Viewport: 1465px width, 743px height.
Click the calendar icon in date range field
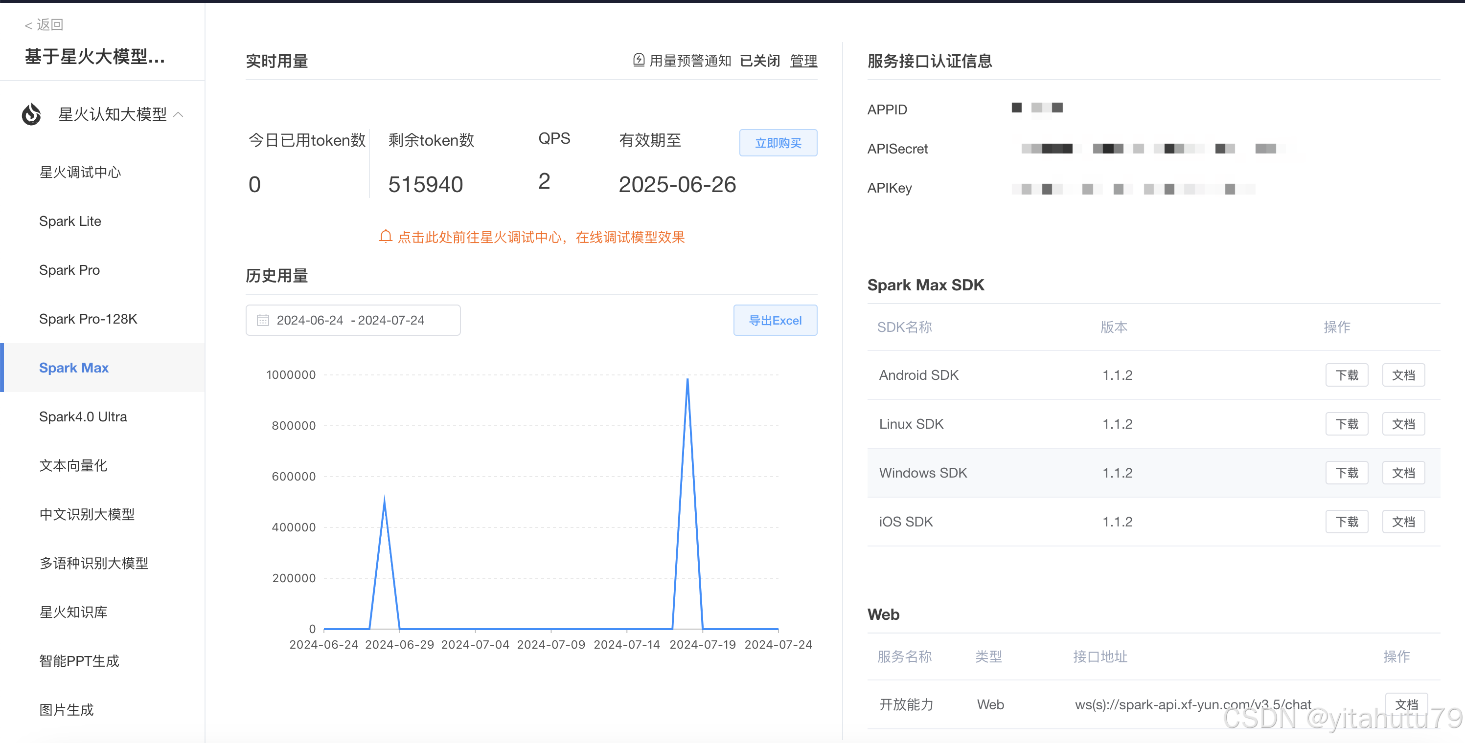(x=263, y=320)
